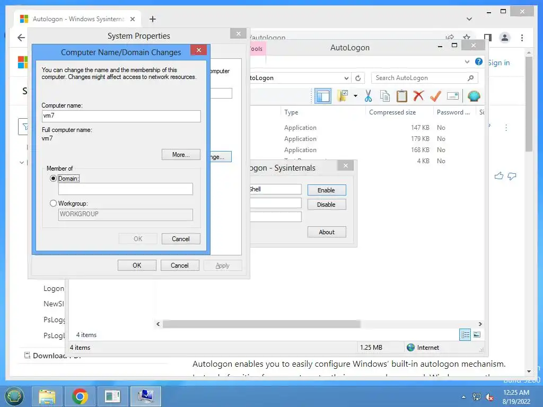
Task: Cancel the Computer Name/Domain Changes dialog
Action: 181,239
